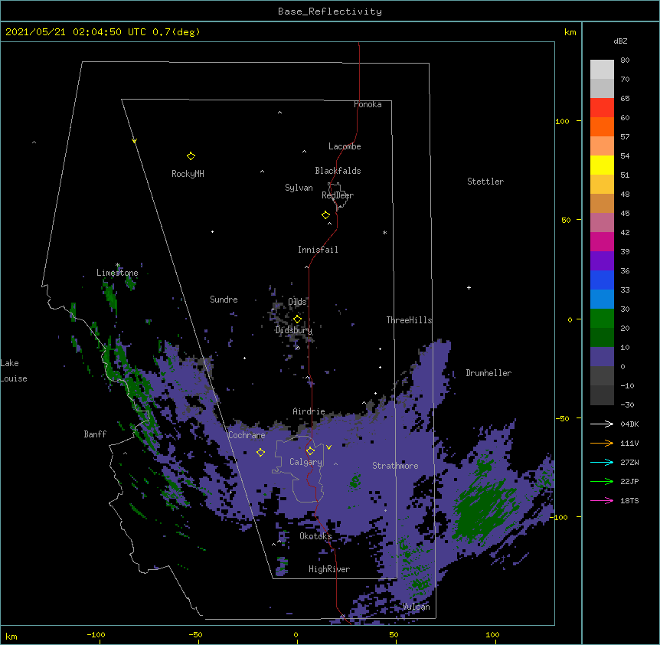The image size is (660, 645).
Task: Pick the slate violet 0-10 dBZ swatch
Action: pyautogui.click(x=602, y=357)
